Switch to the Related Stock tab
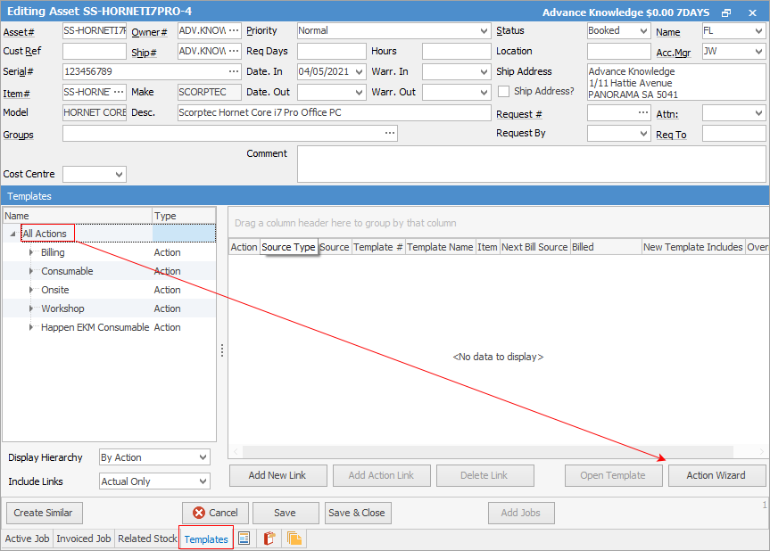 (147, 539)
